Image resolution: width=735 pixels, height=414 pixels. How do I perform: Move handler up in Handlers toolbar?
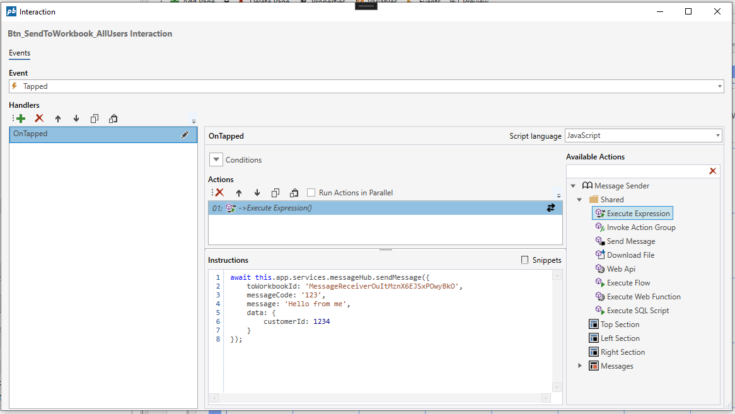(58, 118)
